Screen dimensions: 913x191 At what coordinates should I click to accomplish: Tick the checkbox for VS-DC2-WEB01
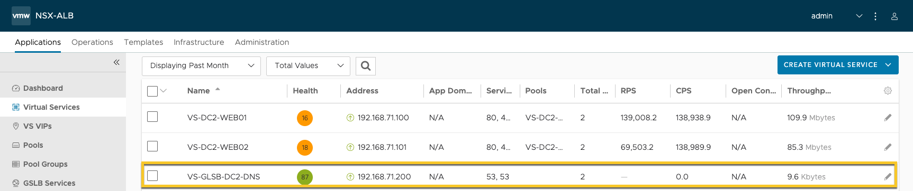pyautogui.click(x=152, y=117)
